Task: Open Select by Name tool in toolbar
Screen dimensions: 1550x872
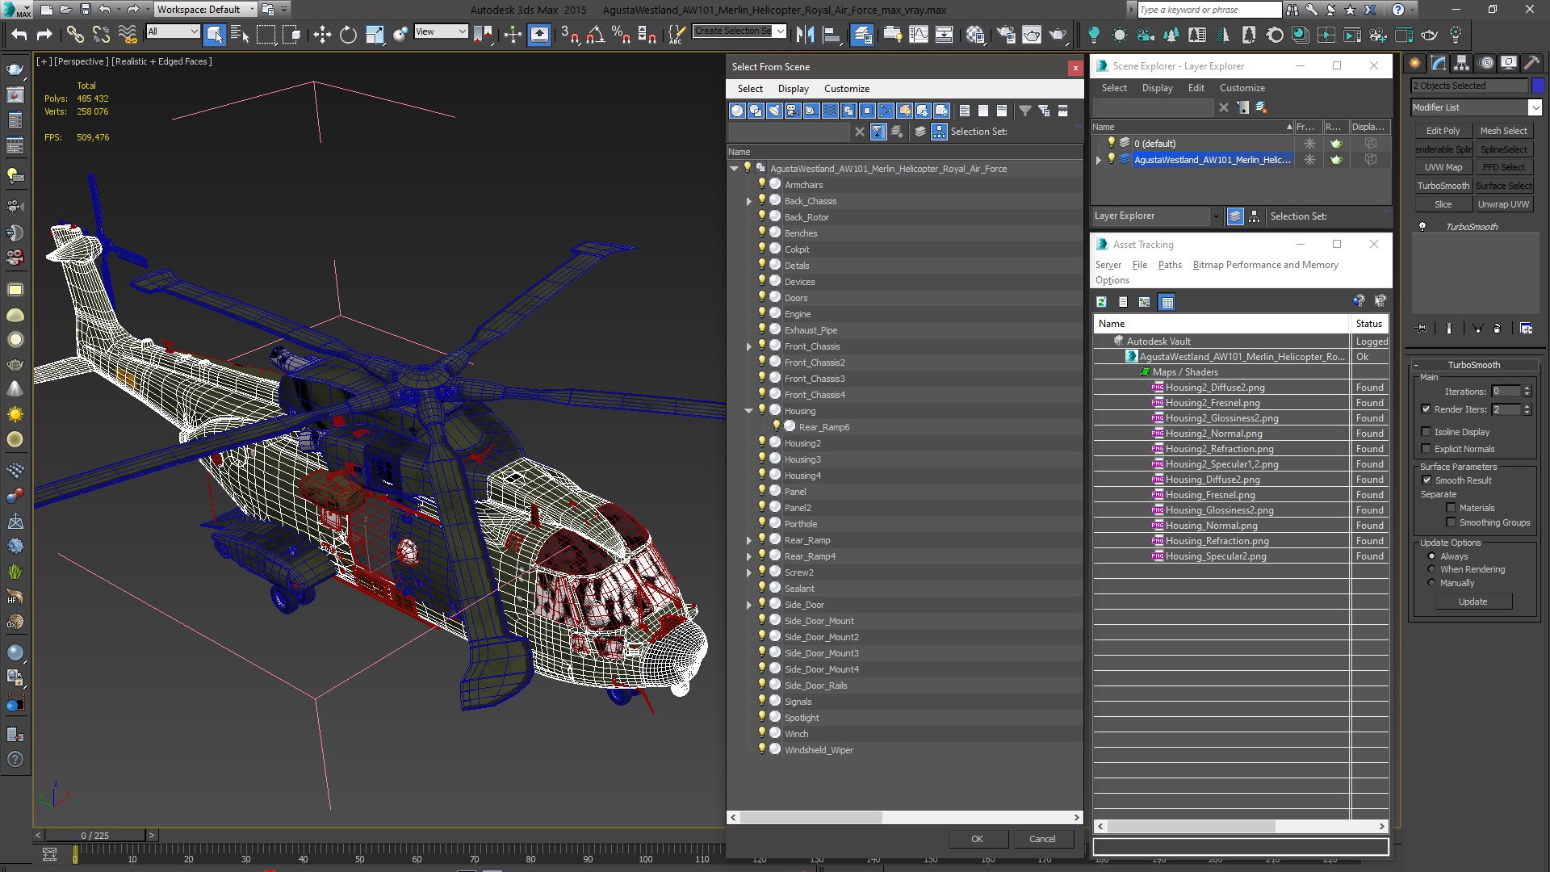Action: coord(240,34)
